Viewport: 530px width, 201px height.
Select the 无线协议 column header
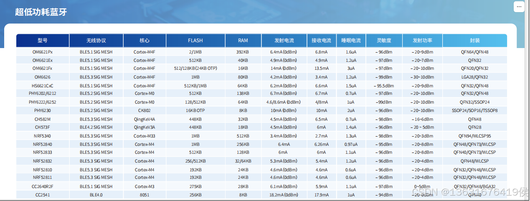[x=96, y=41]
